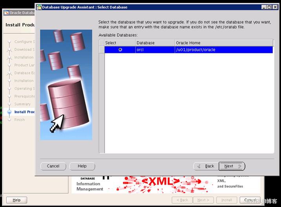Click the Oracle Database installer title icon
Viewport: 281px width, 207px height.
(x=6, y=13)
